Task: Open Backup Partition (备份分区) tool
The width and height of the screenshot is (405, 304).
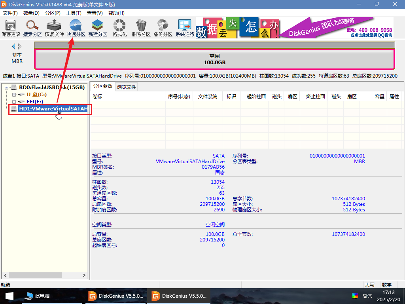Action: [x=163, y=28]
